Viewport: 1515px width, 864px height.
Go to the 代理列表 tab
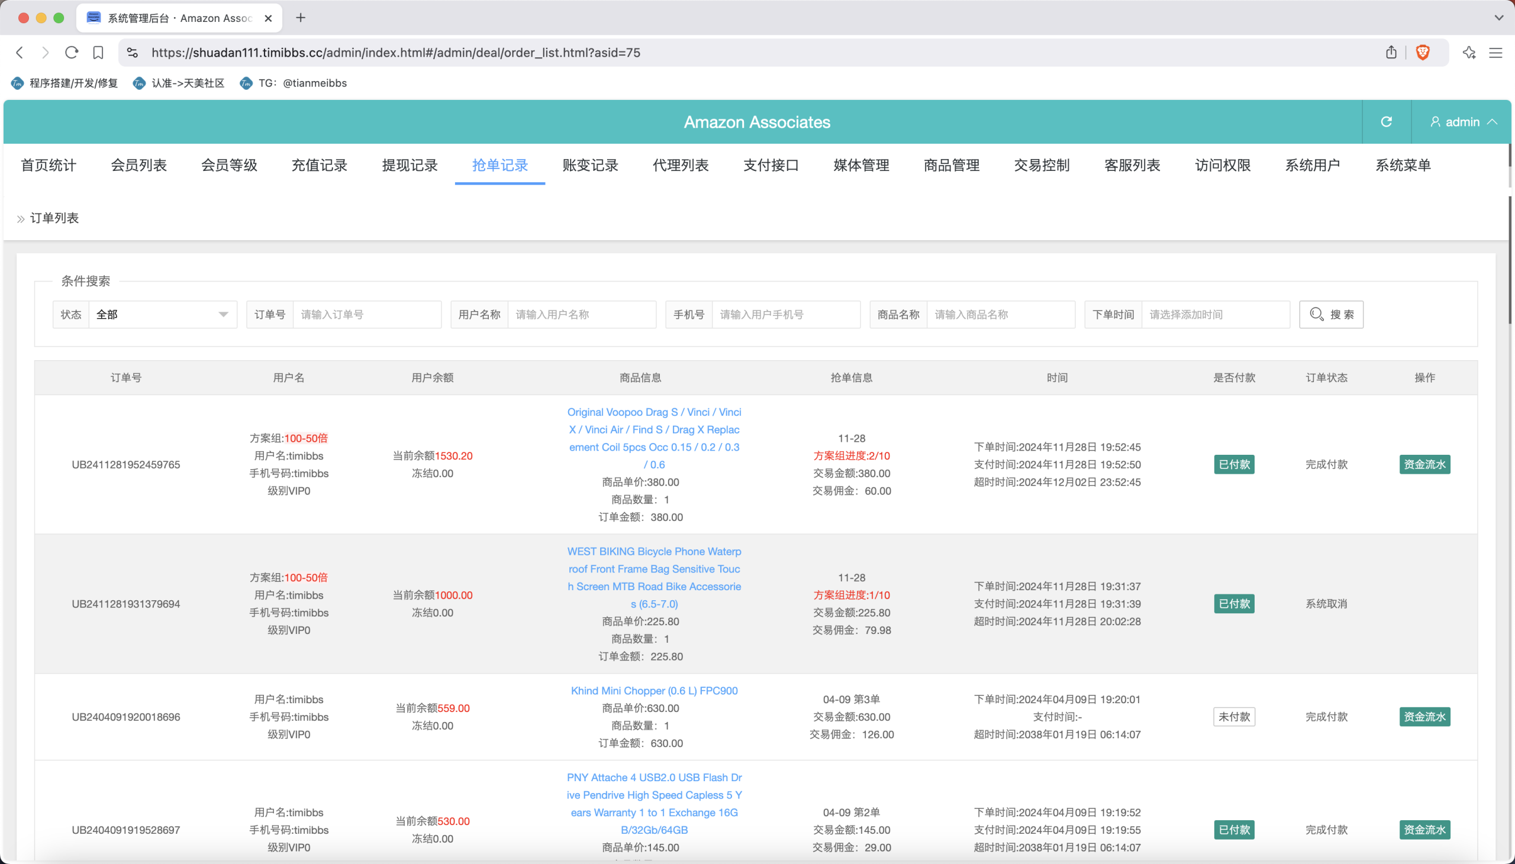click(681, 165)
